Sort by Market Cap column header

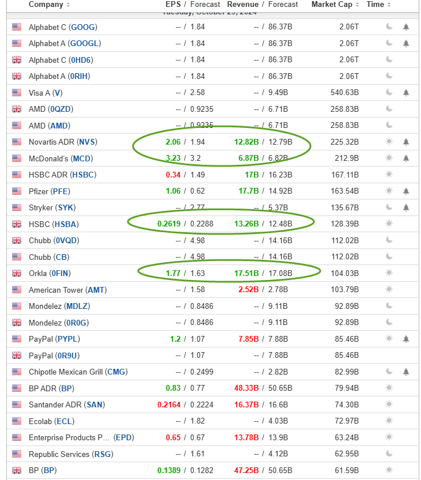point(335,4)
